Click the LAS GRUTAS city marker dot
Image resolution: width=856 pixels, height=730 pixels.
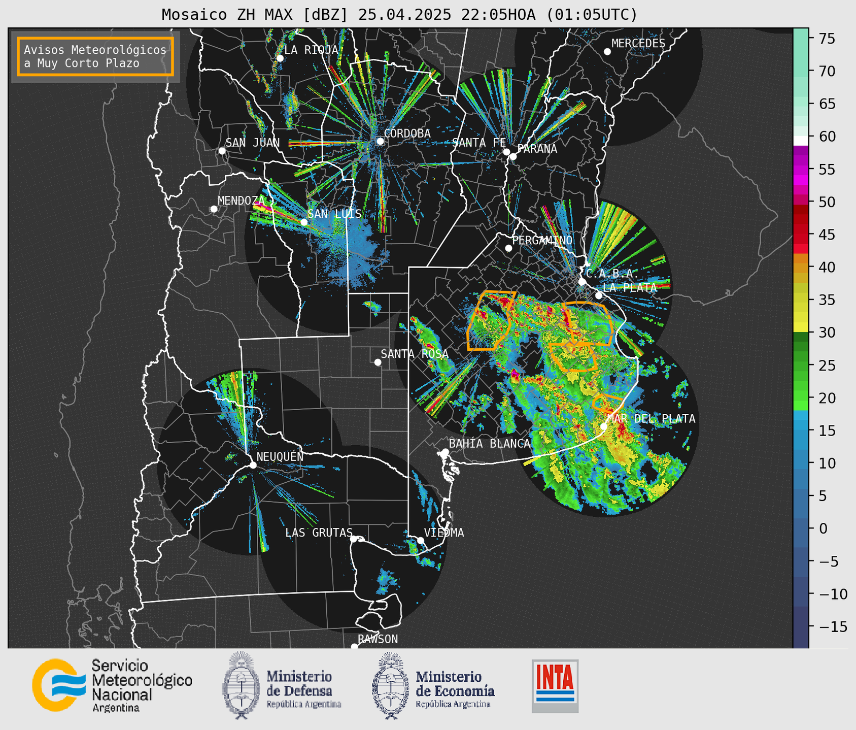click(x=354, y=539)
